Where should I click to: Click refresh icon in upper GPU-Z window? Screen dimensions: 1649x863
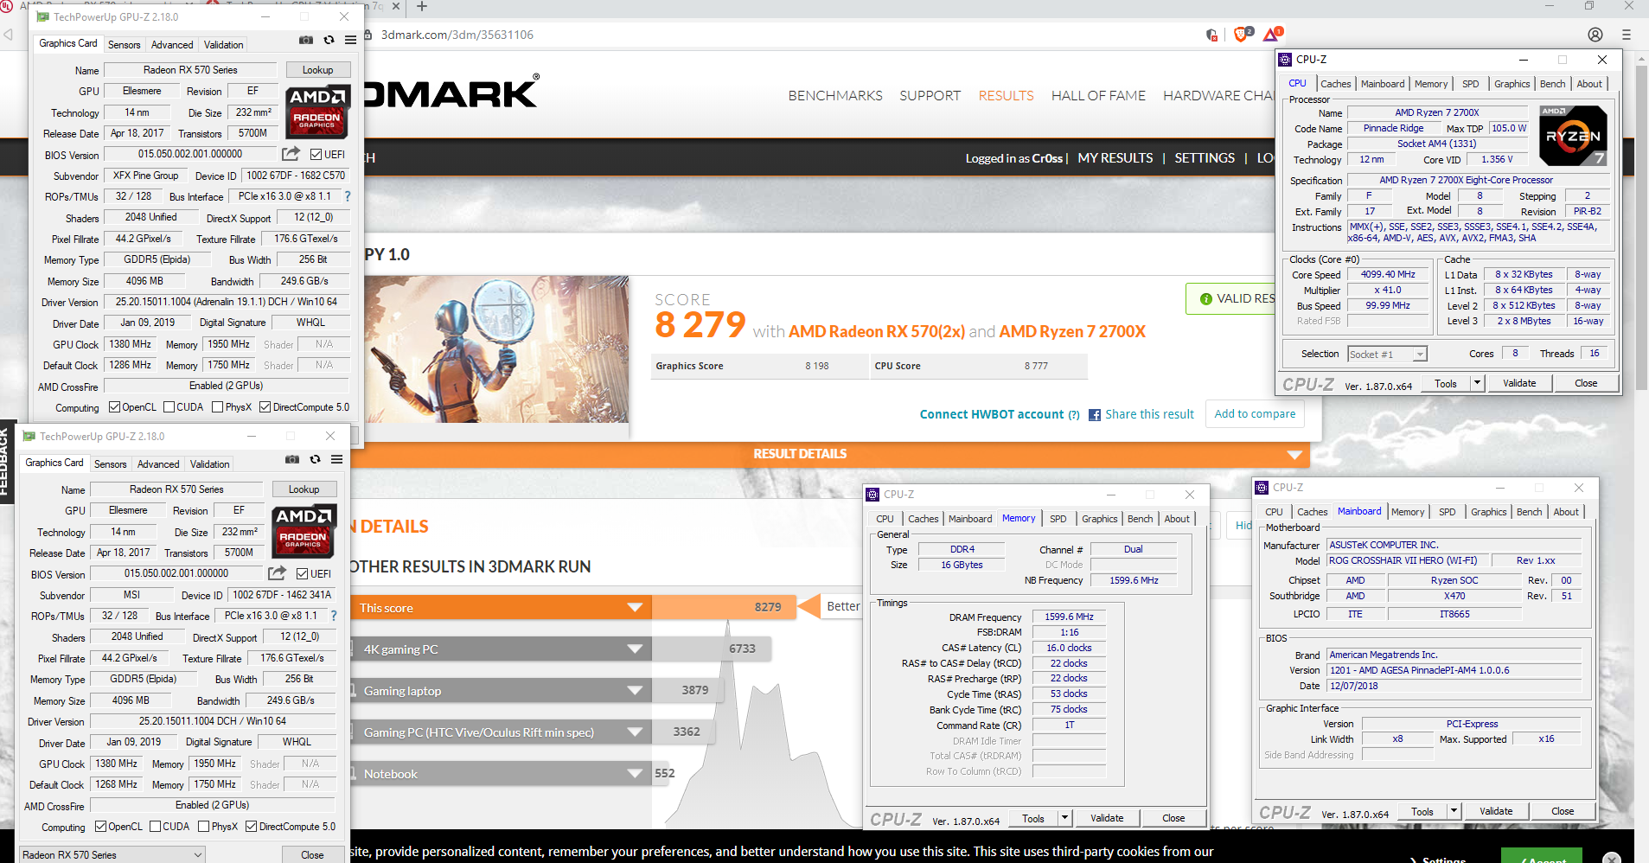tap(329, 40)
